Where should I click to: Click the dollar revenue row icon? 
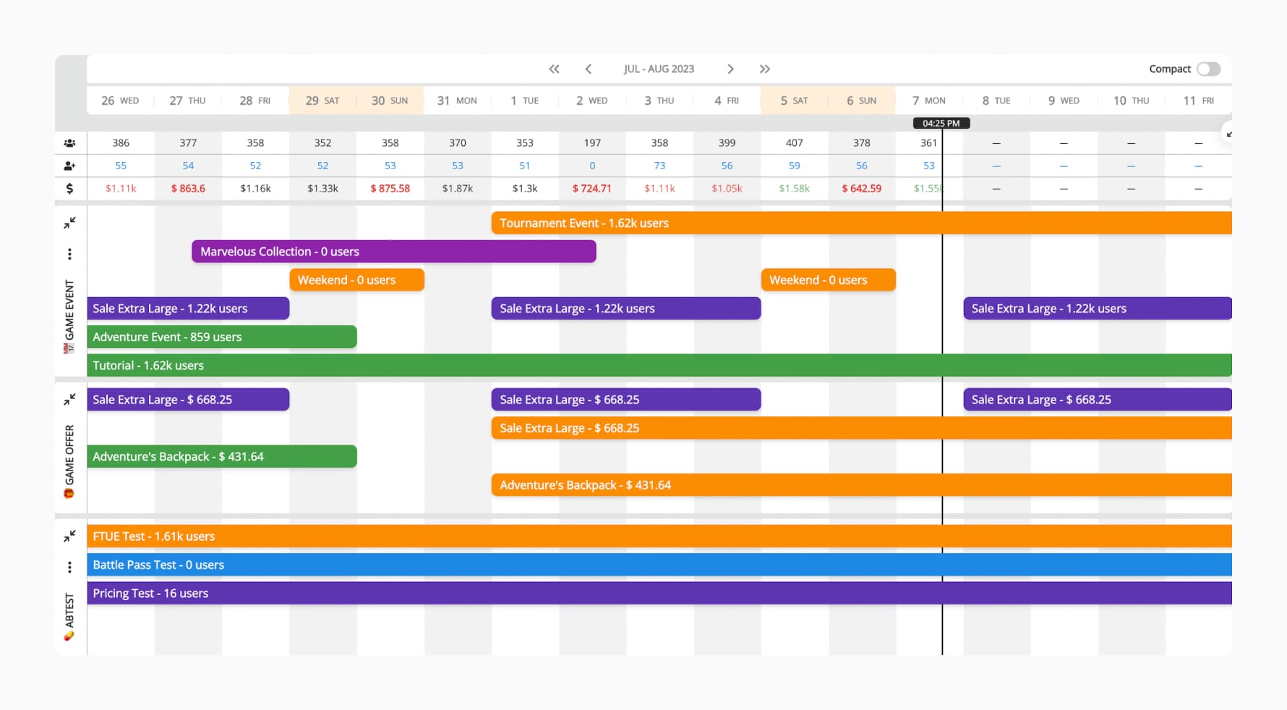click(x=69, y=189)
